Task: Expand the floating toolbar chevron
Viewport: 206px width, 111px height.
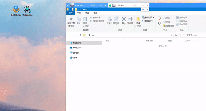Action: 147,9
